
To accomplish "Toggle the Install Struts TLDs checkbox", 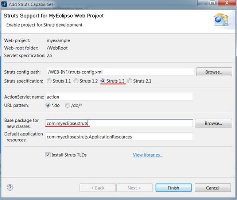I will (48, 155).
